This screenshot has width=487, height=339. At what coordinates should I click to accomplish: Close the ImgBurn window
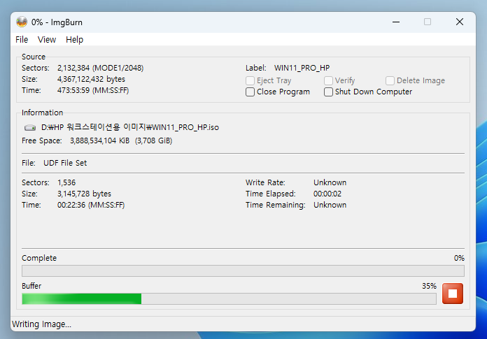(x=460, y=22)
